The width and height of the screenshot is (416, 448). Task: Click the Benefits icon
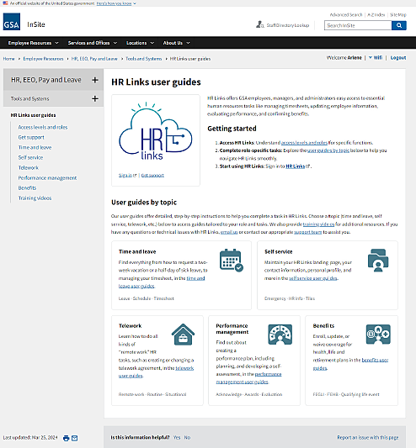click(378, 335)
